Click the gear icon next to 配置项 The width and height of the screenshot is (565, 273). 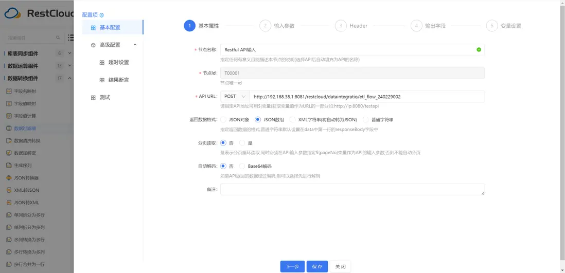(101, 15)
